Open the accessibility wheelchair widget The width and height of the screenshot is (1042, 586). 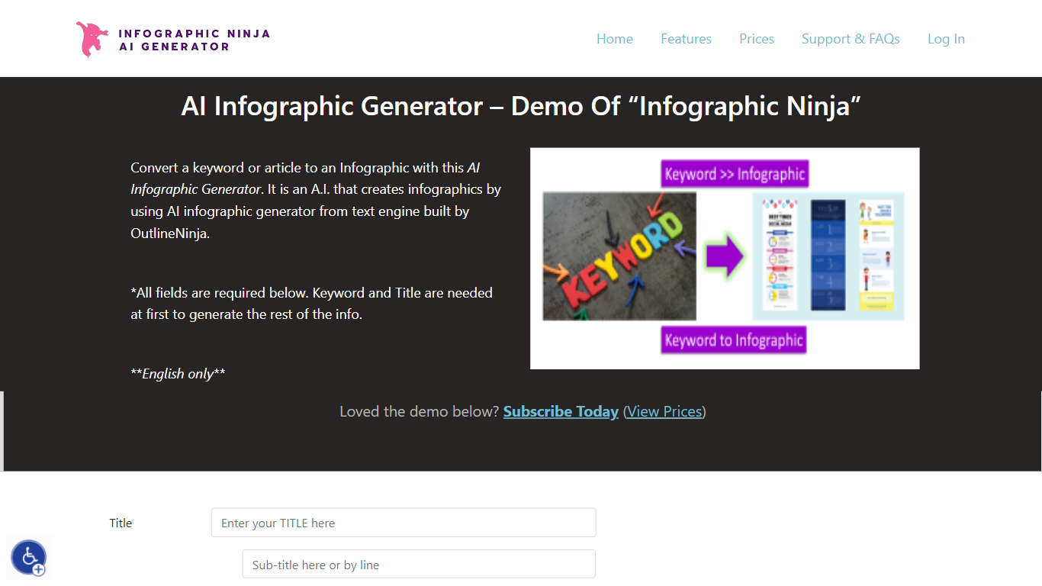[29, 557]
